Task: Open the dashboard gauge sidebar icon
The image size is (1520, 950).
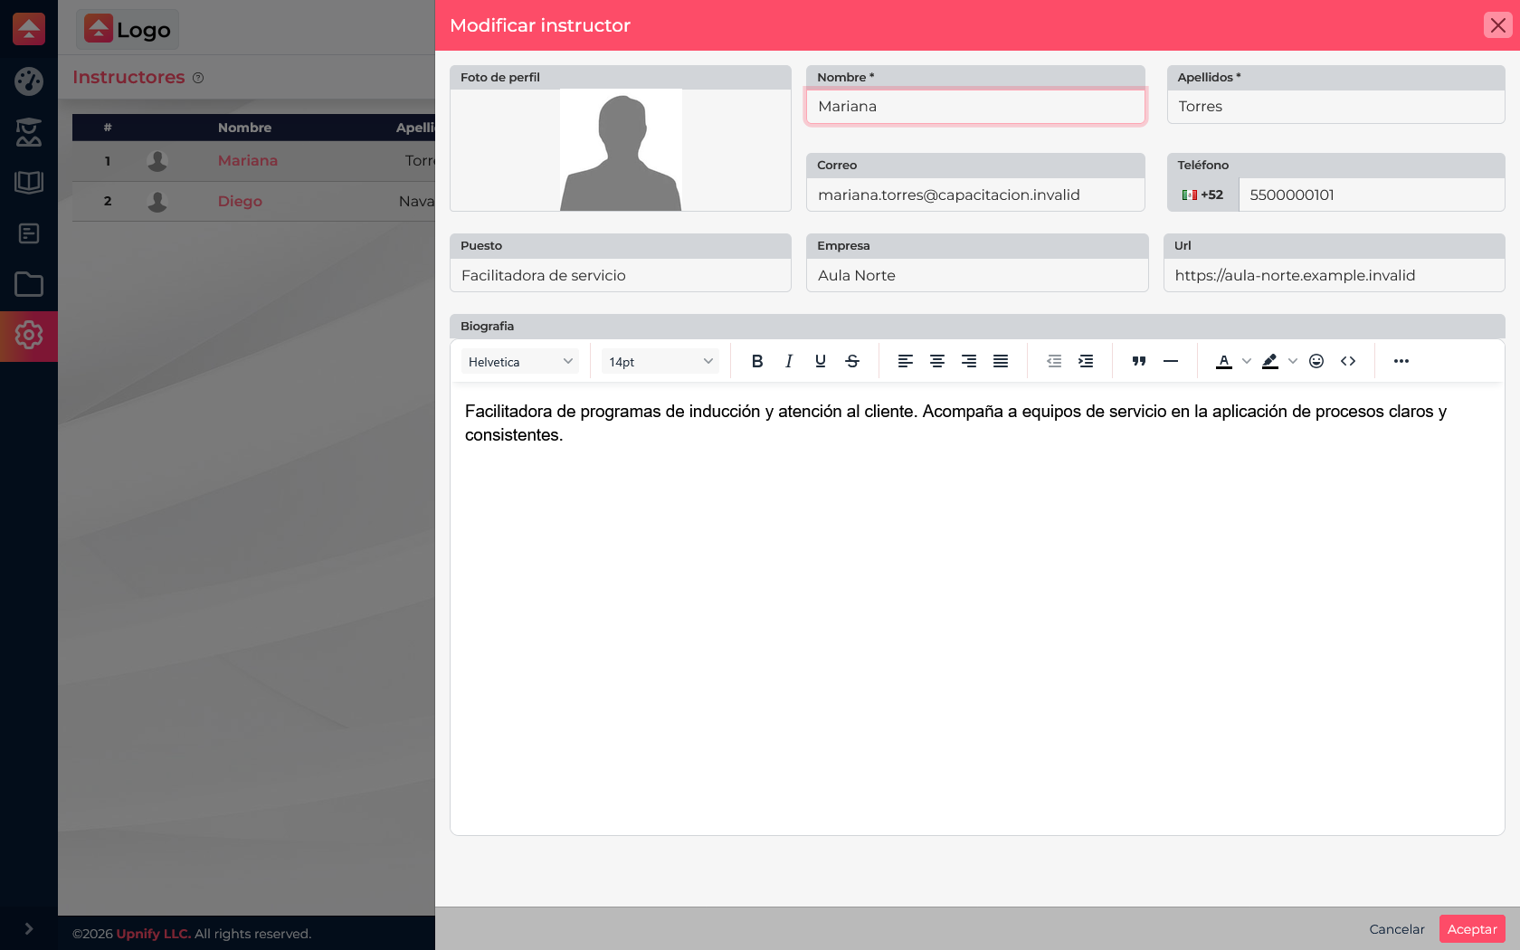Action: click(x=29, y=81)
